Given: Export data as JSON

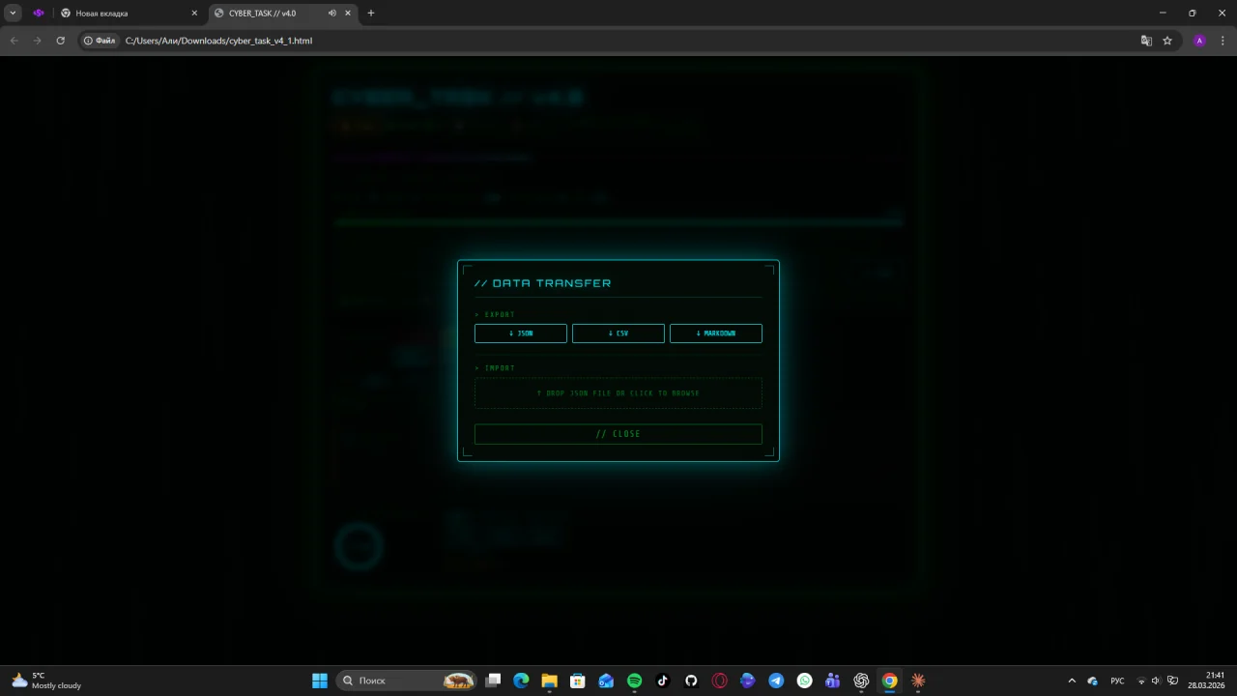Looking at the screenshot, I should [520, 333].
